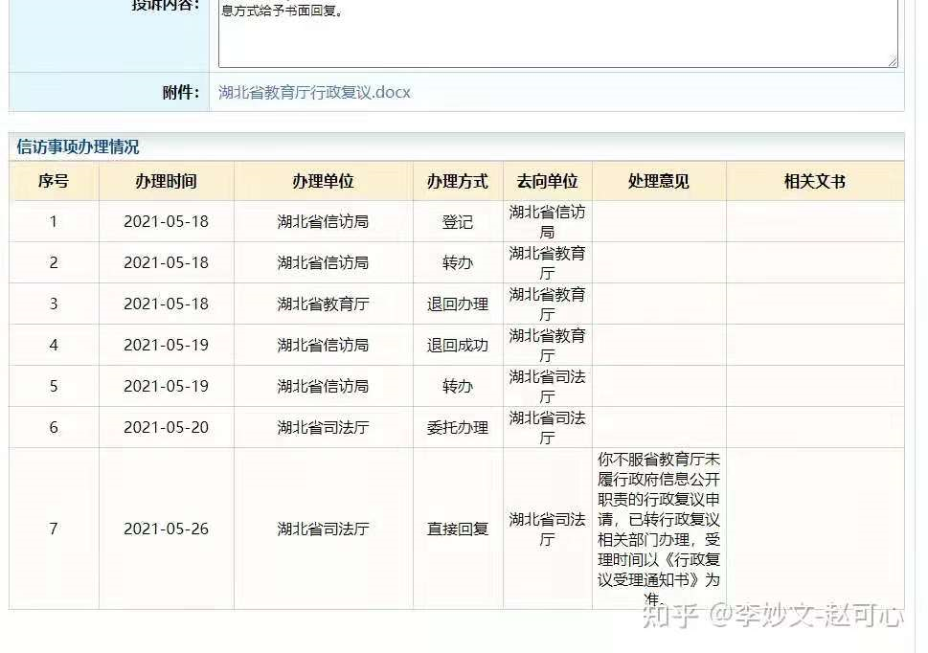The height and width of the screenshot is (653, 928).
Task: Select sequence number 7 cell
Action: [x=54, y=529]
